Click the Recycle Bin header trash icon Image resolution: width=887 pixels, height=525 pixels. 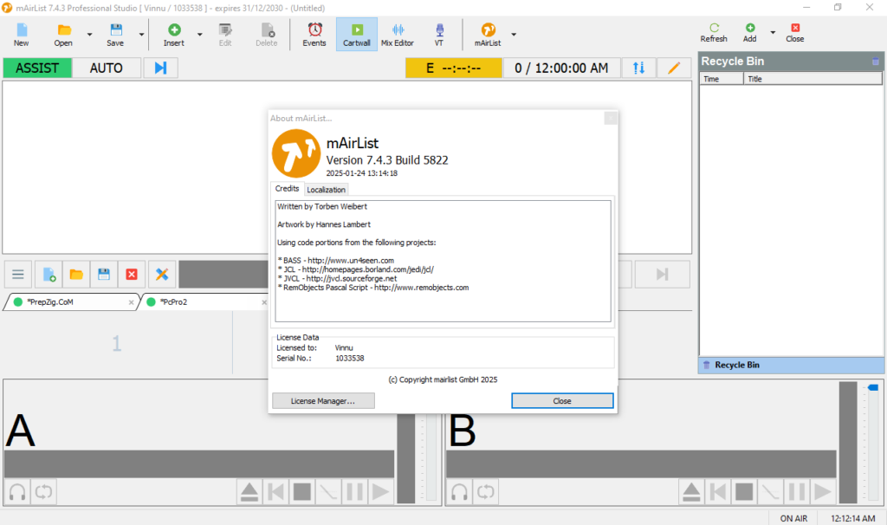[x=876, y=62]
